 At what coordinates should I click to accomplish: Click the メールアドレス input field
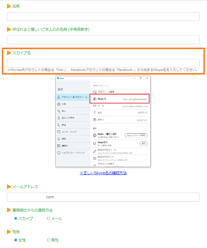(103, 197)
